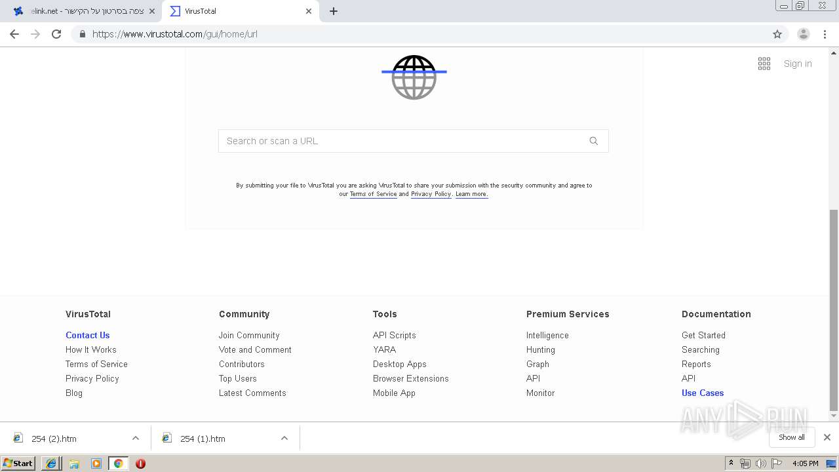Bookmark this page with the star icon
This screenshot has height=472, width=839.
[x=777, y=34]
